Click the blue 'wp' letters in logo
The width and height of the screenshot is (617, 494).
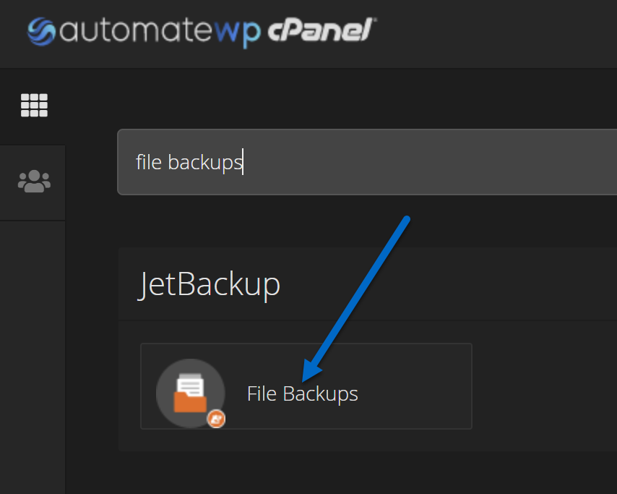click(238, 33)
